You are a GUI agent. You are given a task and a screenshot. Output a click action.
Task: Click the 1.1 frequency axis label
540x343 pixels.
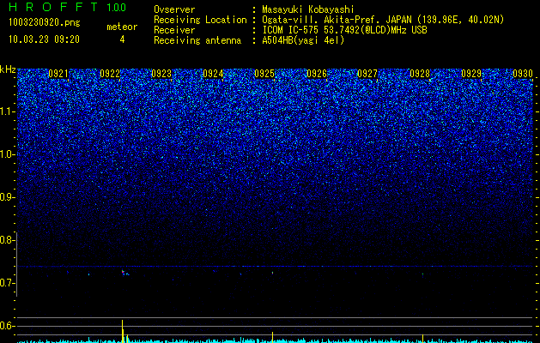[7, 111]
